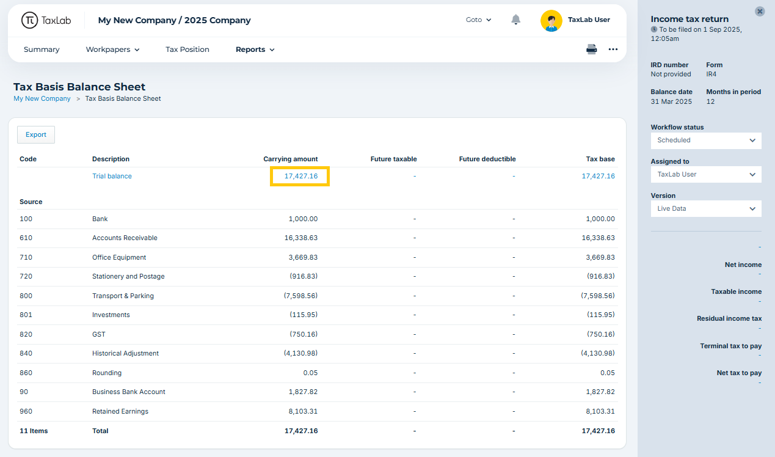The height and width of the screenshot is (457, 775).
Task: Click the Office Equipment row label
Action: (119, 257)
